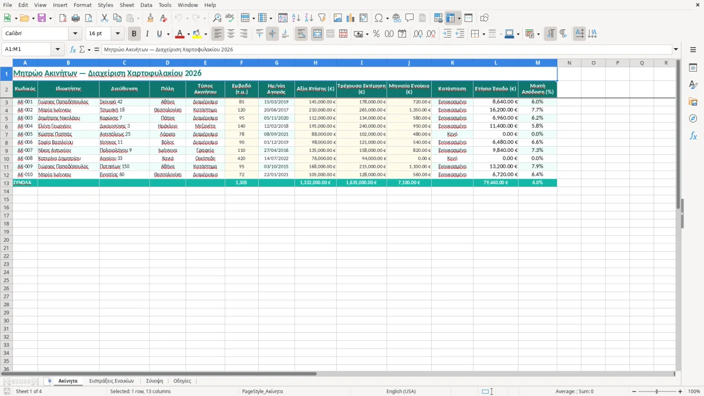Expand Font Color dropdown arrow
This screenshot has height=396, width=704.
[188, 34]
